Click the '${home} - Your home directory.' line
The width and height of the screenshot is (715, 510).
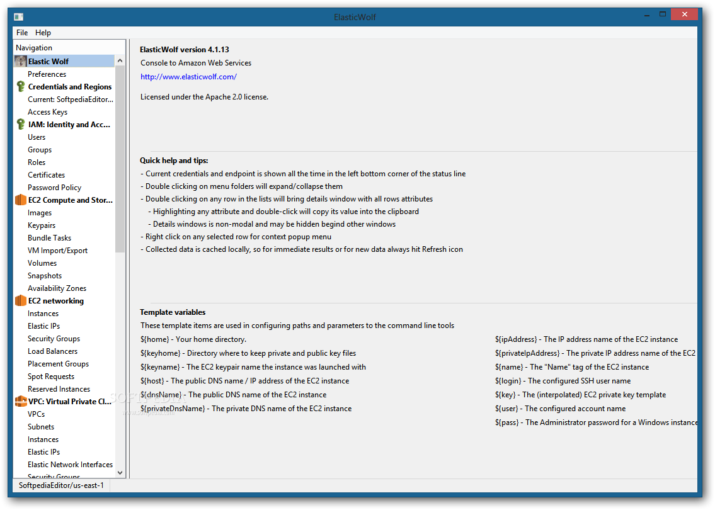[x=193, y=339]
